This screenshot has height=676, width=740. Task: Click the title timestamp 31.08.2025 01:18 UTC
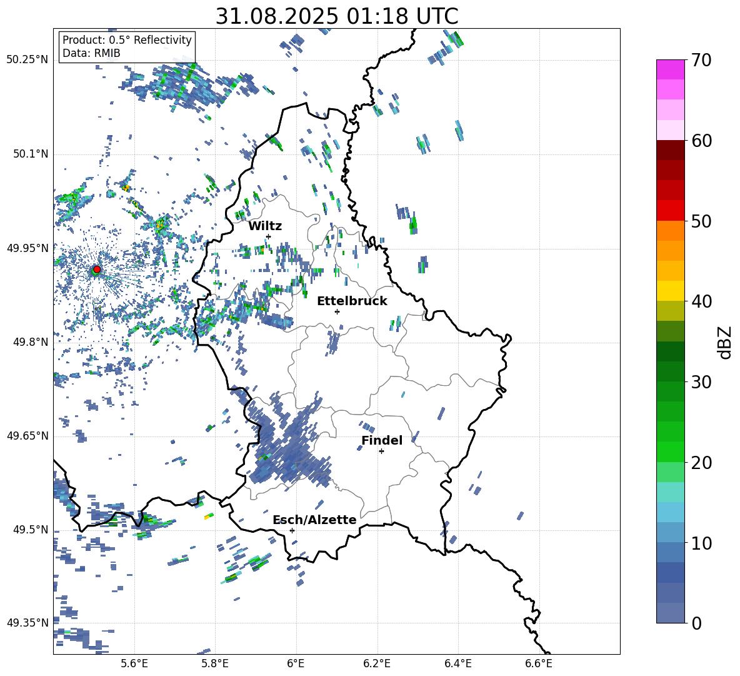point(337,16)
